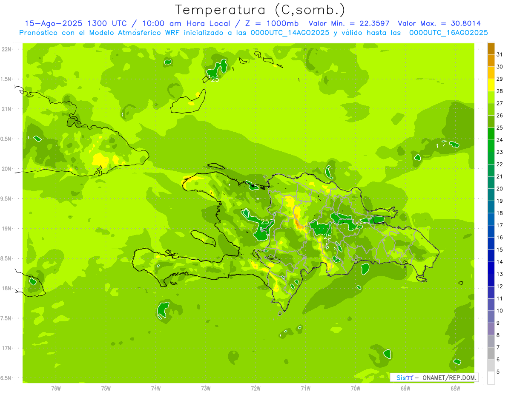Screen dimensions: 511x394
Task: Click the yellow swatch between 28 and 29
Action: pyautogui.click(x=491, y=85)
